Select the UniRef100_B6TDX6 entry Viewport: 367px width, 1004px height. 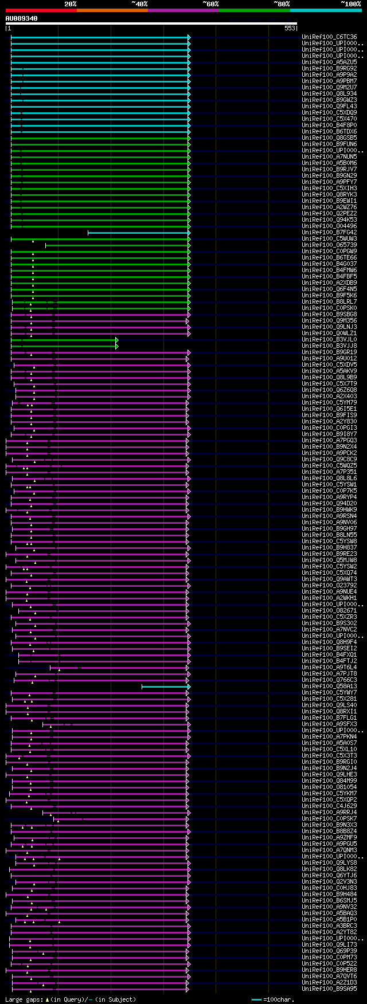click(329, 132)
